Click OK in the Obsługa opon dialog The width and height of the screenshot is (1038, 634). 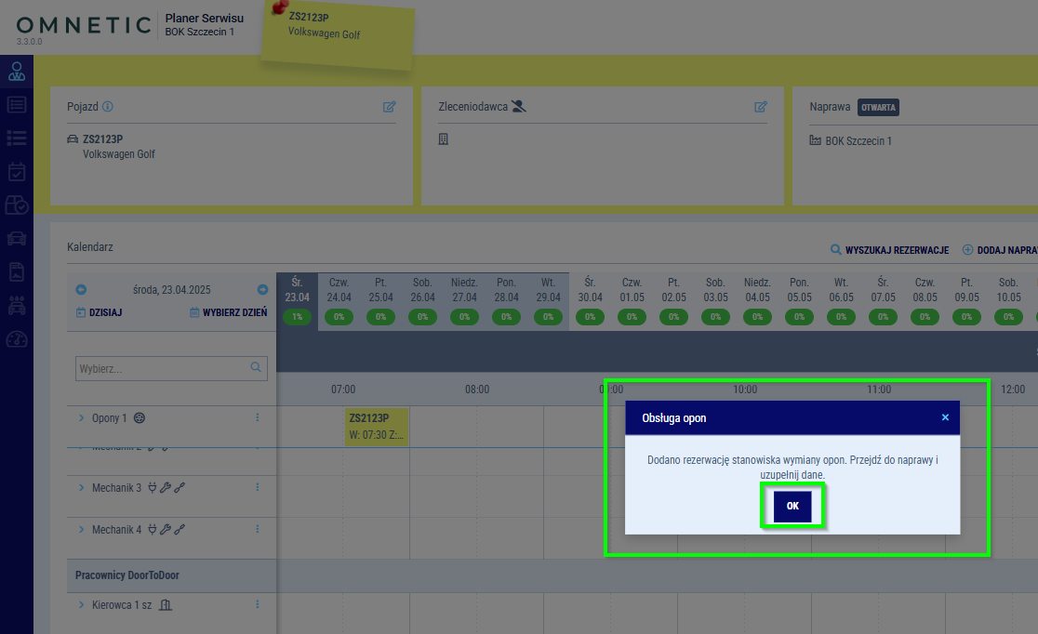(792, 507)
